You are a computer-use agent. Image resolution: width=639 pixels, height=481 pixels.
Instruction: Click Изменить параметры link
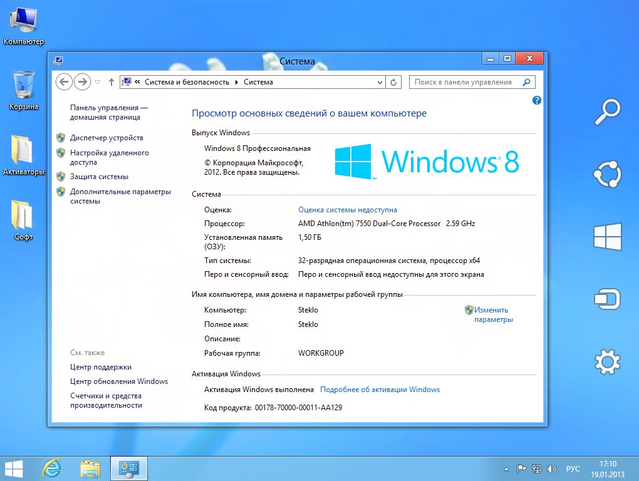(x=493, y=315)
